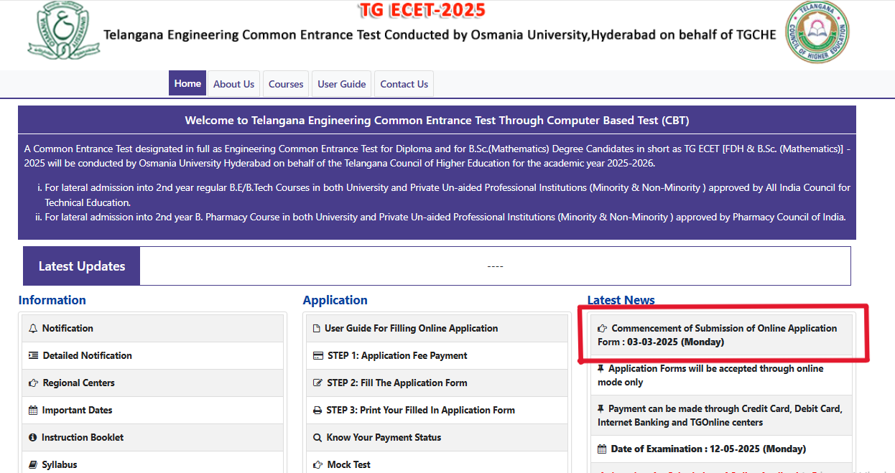Click the Latest Updates label
Screen dimensions: 895x473
82,266
